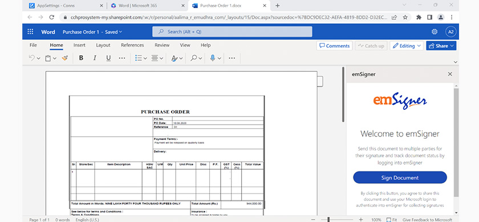Expand the Paste options dropdown arrow
This screenshot has height=222, width=479.
point(55,58)
